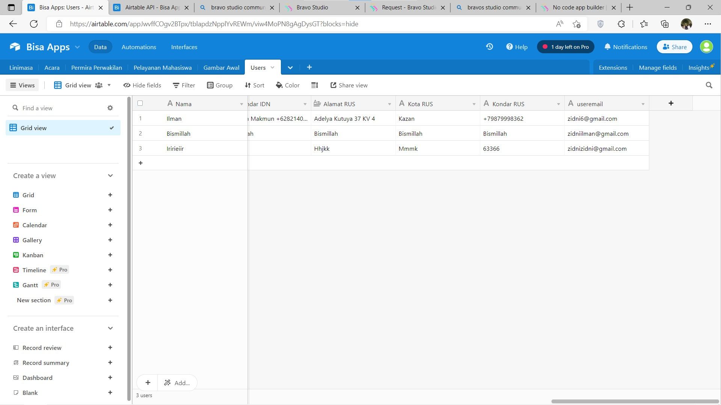
Task: Open the useremail field dropdown arrow
Action: pos(643,104)
